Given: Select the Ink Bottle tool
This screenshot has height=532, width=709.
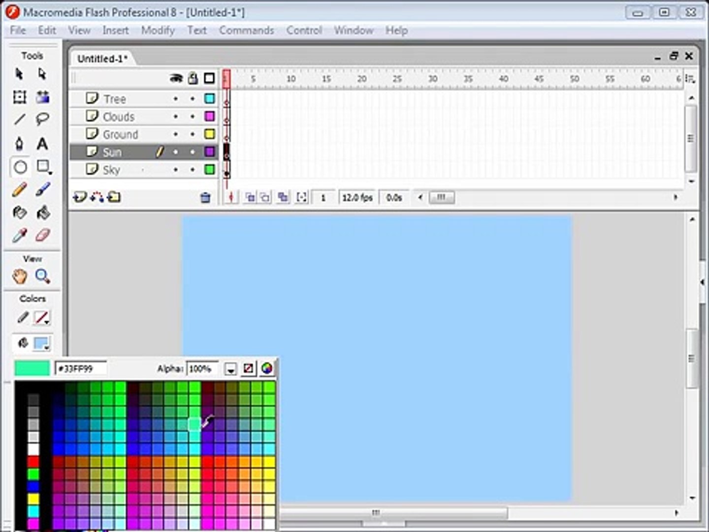Looking at the screenshot, I should click(x=20, y=213).
